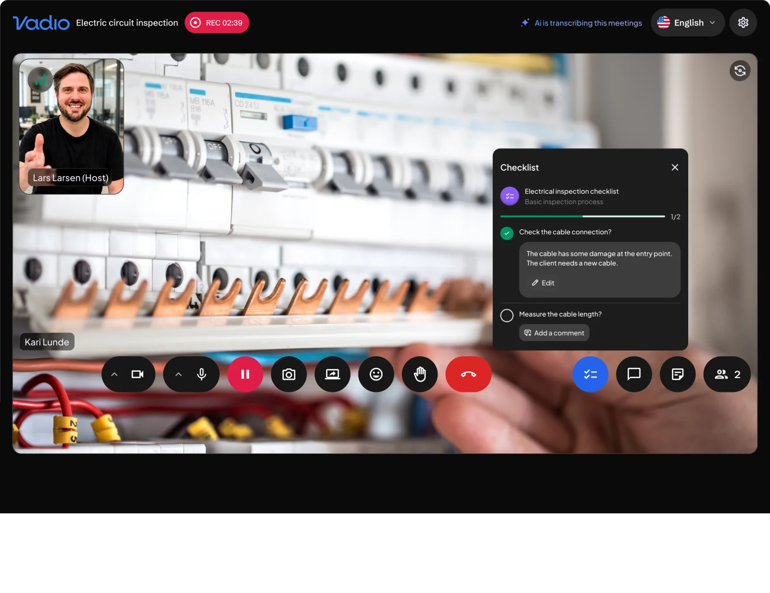The height and width of the screenshot is (593, 770).
Task: Click the Kari Lunde name label
Action: 47,342
